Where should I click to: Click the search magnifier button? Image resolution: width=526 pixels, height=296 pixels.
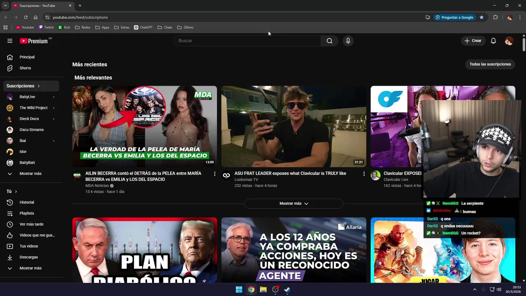click(x=330, y=41)
